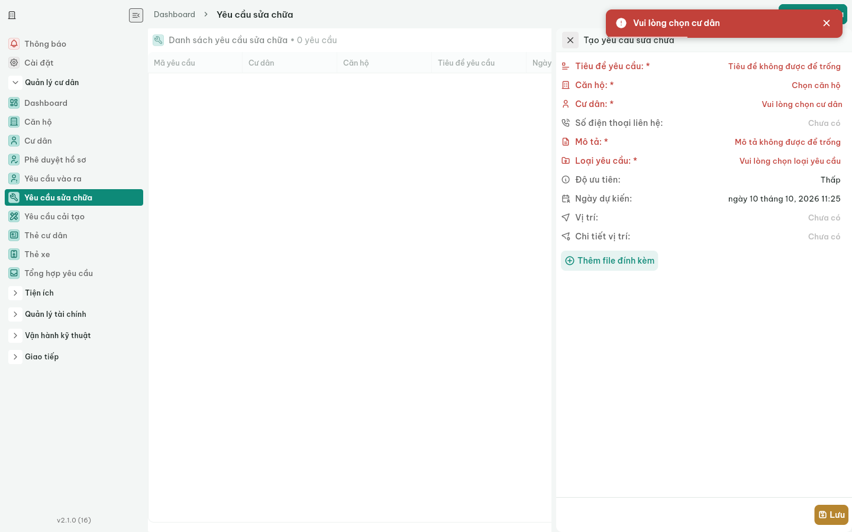
Task: Dismiss the Vui lòng chọn cư dân alert
Action: point(827,23)
